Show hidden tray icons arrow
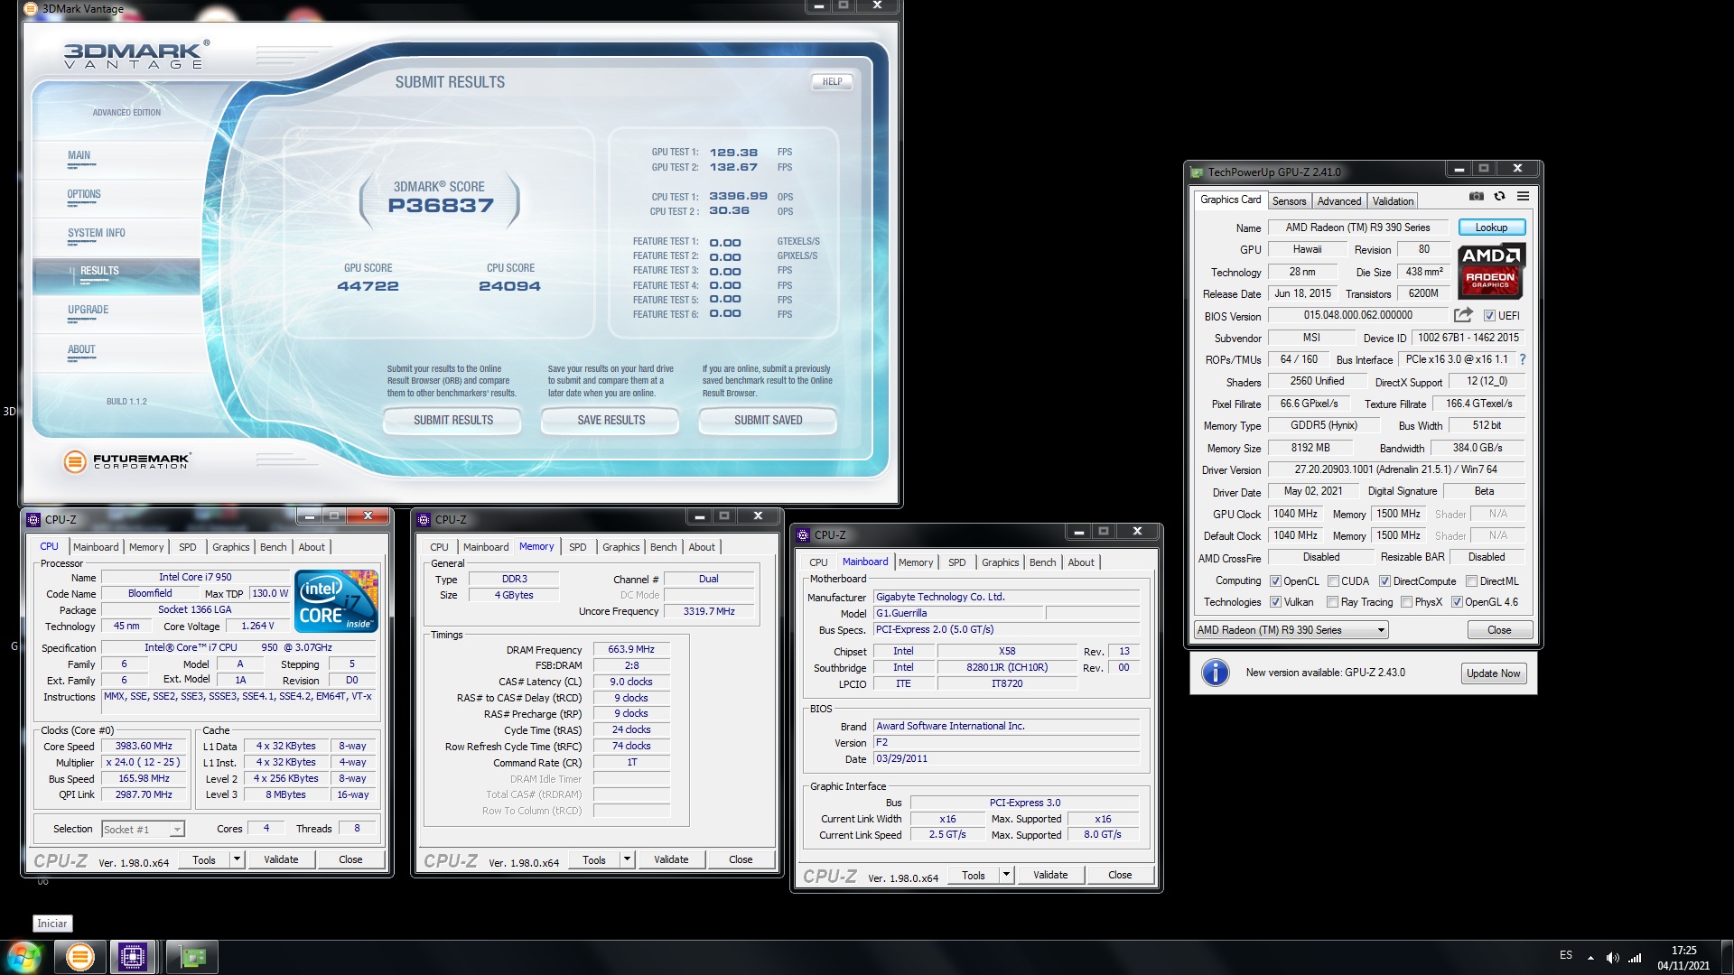The height and width of the screenshot is (975, 1734). coord(1590,958)
